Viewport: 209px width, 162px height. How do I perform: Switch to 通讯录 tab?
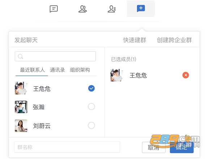tap(57, 70)
